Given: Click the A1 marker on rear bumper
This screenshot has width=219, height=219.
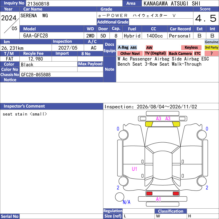Looking at the screenshot, I should 159,199.
